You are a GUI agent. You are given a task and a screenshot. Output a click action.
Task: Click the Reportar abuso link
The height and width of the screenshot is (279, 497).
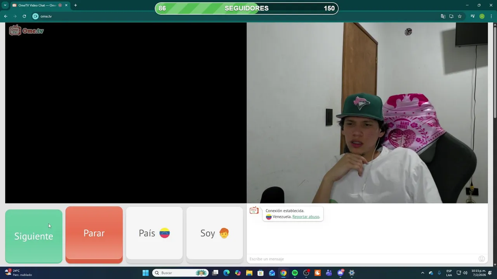click(x=306, y=217)
